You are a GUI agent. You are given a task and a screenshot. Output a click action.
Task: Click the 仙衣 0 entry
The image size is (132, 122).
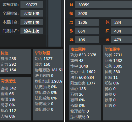coord(110,106)
